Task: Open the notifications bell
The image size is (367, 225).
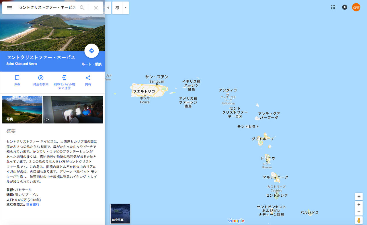Action: click(x=345, y=7)
